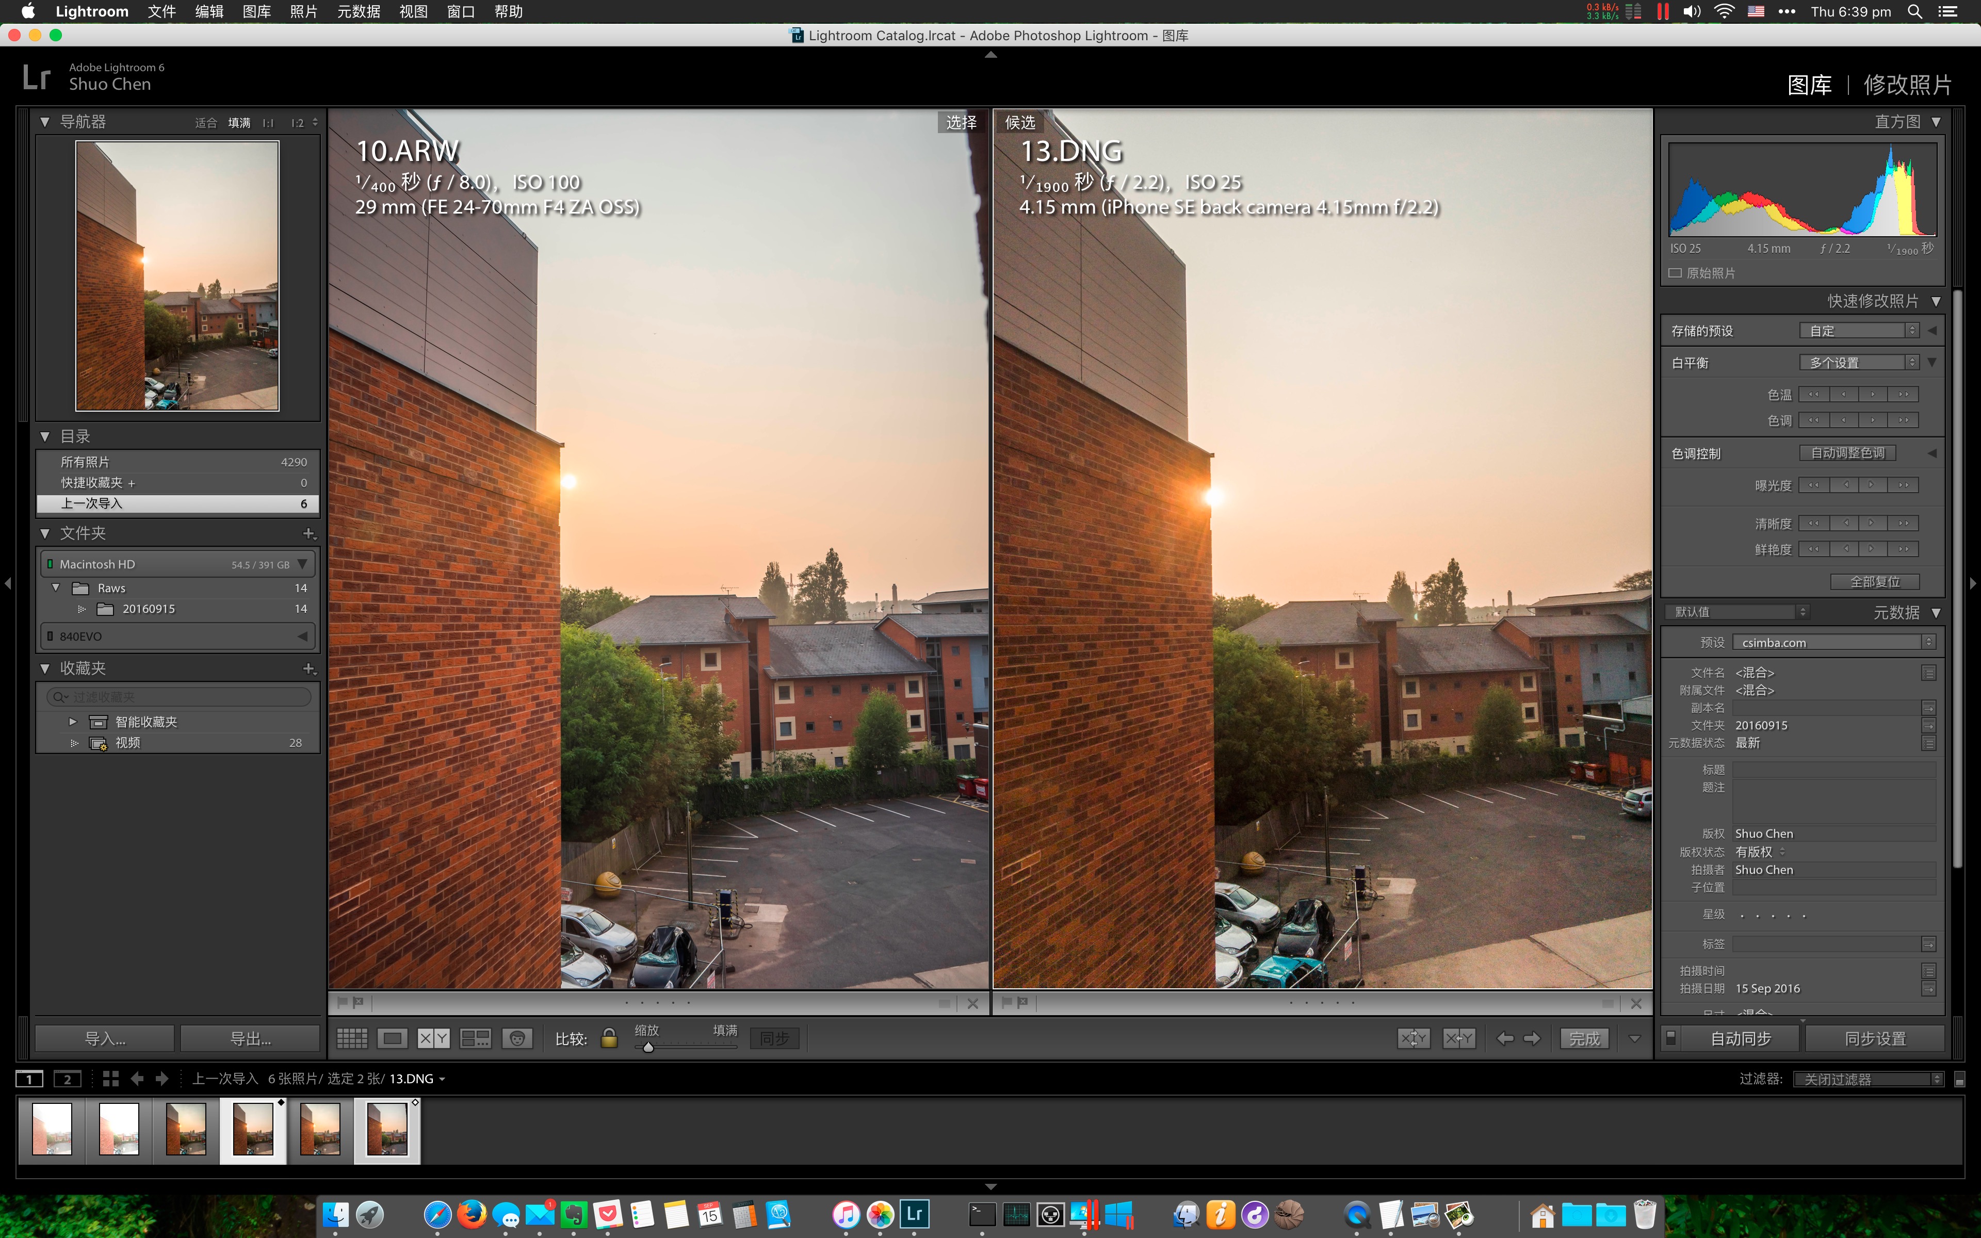This screenshot has height=1238, width=1981.
Task: Toggle the 自动同步 switch
Action: tap(1671, 1037)
